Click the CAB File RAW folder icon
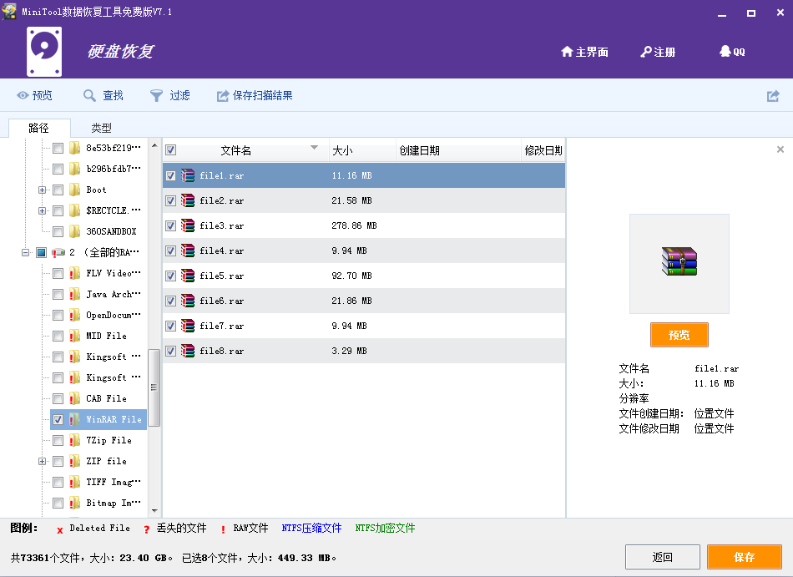The image size is (793, 577). point(74,398)
